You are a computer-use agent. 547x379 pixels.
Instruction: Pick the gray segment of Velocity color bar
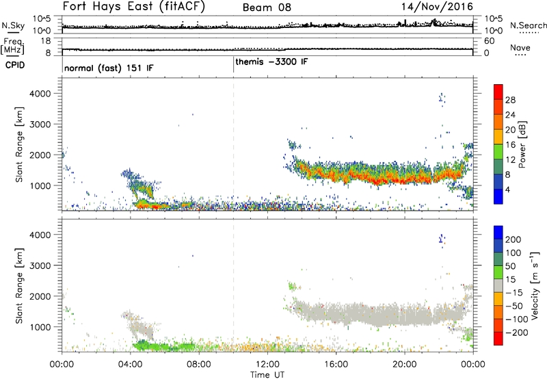click(x=498, y=285)
